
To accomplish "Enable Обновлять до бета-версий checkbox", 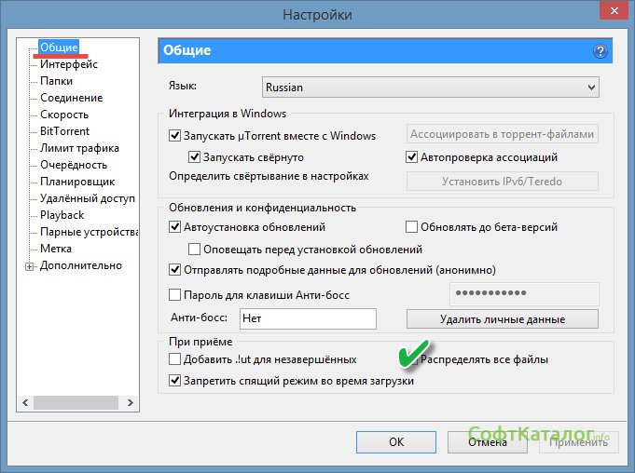I will coord(412,227).
